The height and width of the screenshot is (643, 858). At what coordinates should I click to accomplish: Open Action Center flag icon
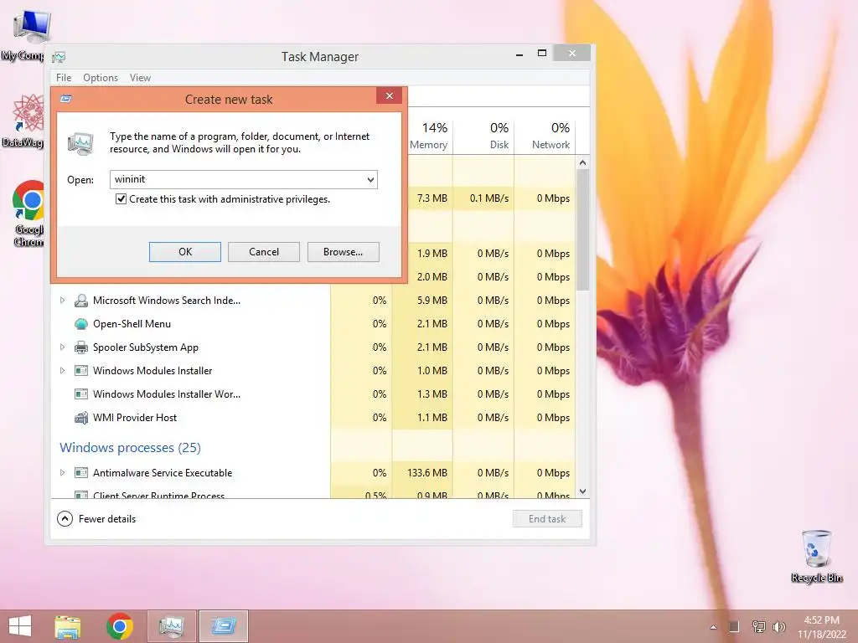734,626
